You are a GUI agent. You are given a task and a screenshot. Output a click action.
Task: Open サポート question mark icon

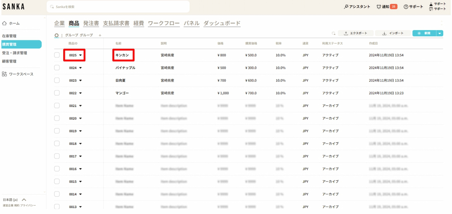click(x=406, y=7)
